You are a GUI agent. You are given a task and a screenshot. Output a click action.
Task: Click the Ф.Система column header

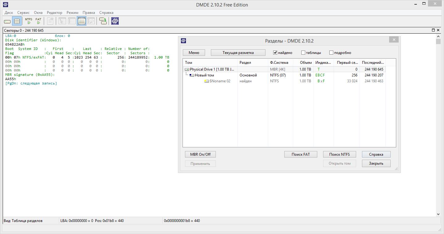[281, 63]
